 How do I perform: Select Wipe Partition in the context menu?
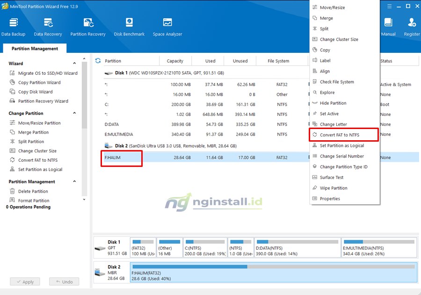(344, 188)
